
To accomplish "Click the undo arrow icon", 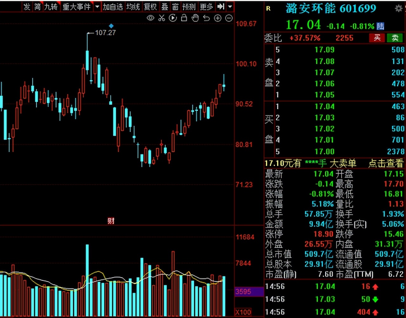I will [x=206, y=18].
